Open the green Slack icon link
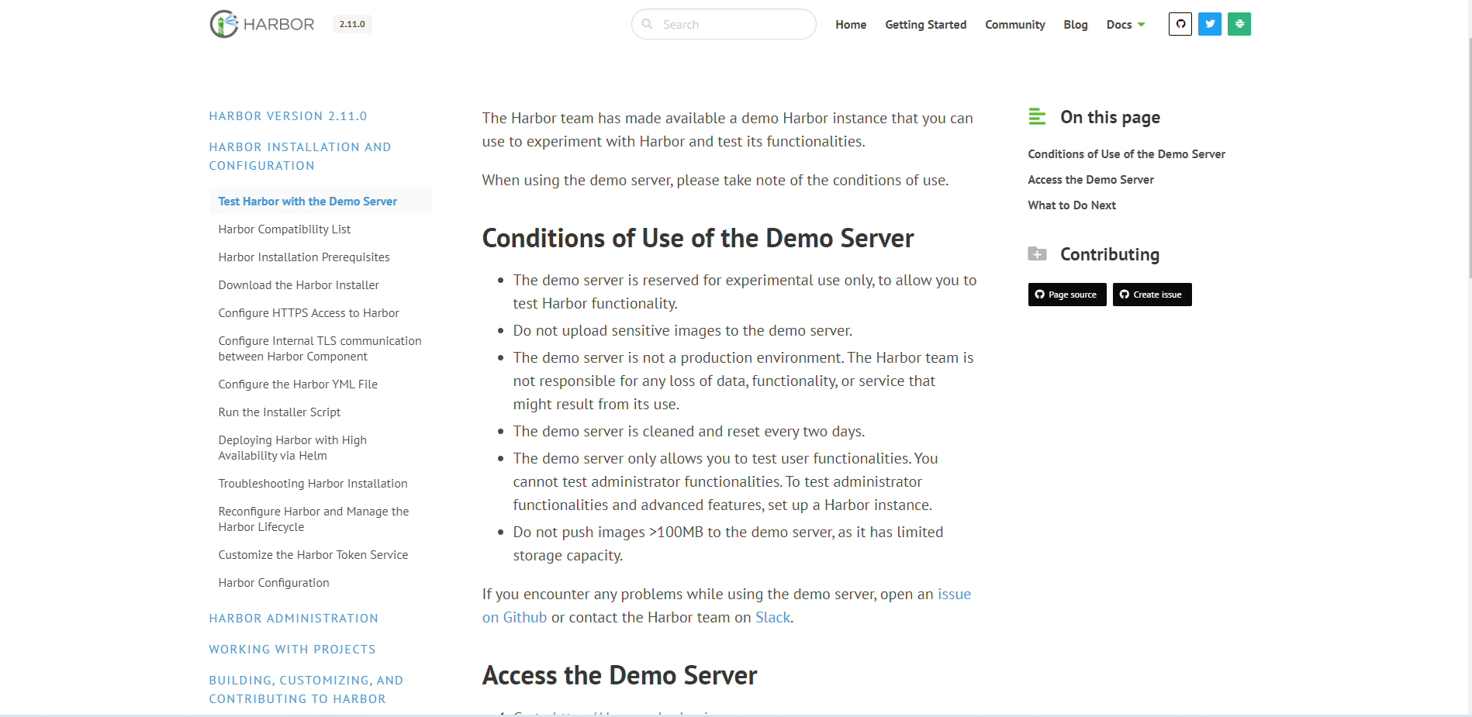 (1239, 24)
